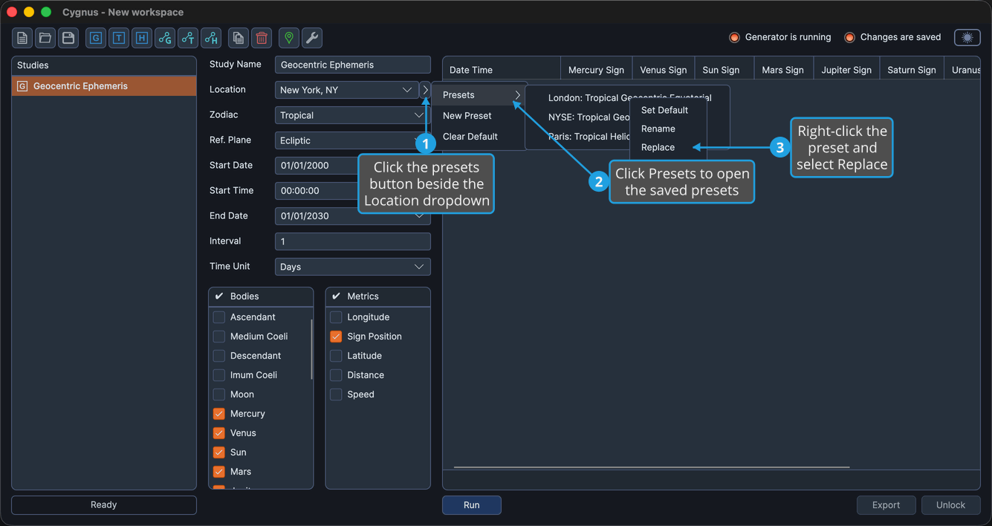Disable the Sign Position metric checkbox
This screenshot has height=526, width=992.
336,337
